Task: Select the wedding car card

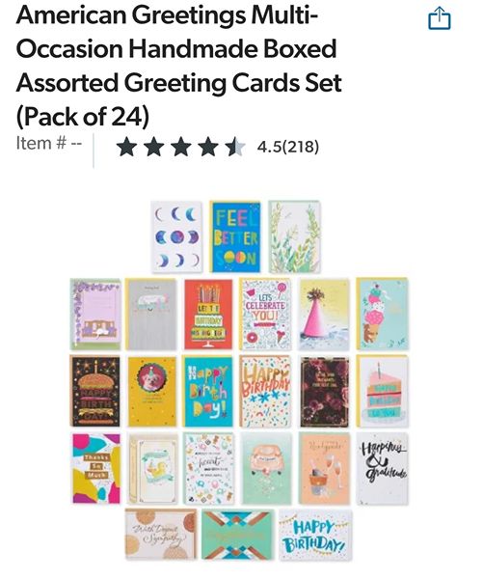Action: pyautogui.click(x=266, y=469)
